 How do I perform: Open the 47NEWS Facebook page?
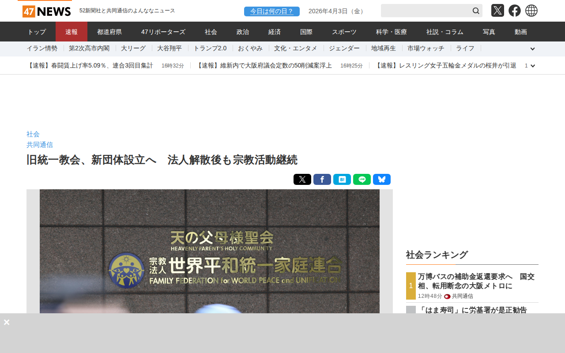click(x=515, y=11)
